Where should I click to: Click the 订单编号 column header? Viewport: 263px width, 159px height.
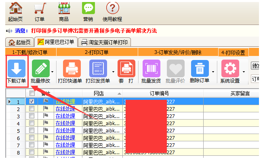pos(163,93)
